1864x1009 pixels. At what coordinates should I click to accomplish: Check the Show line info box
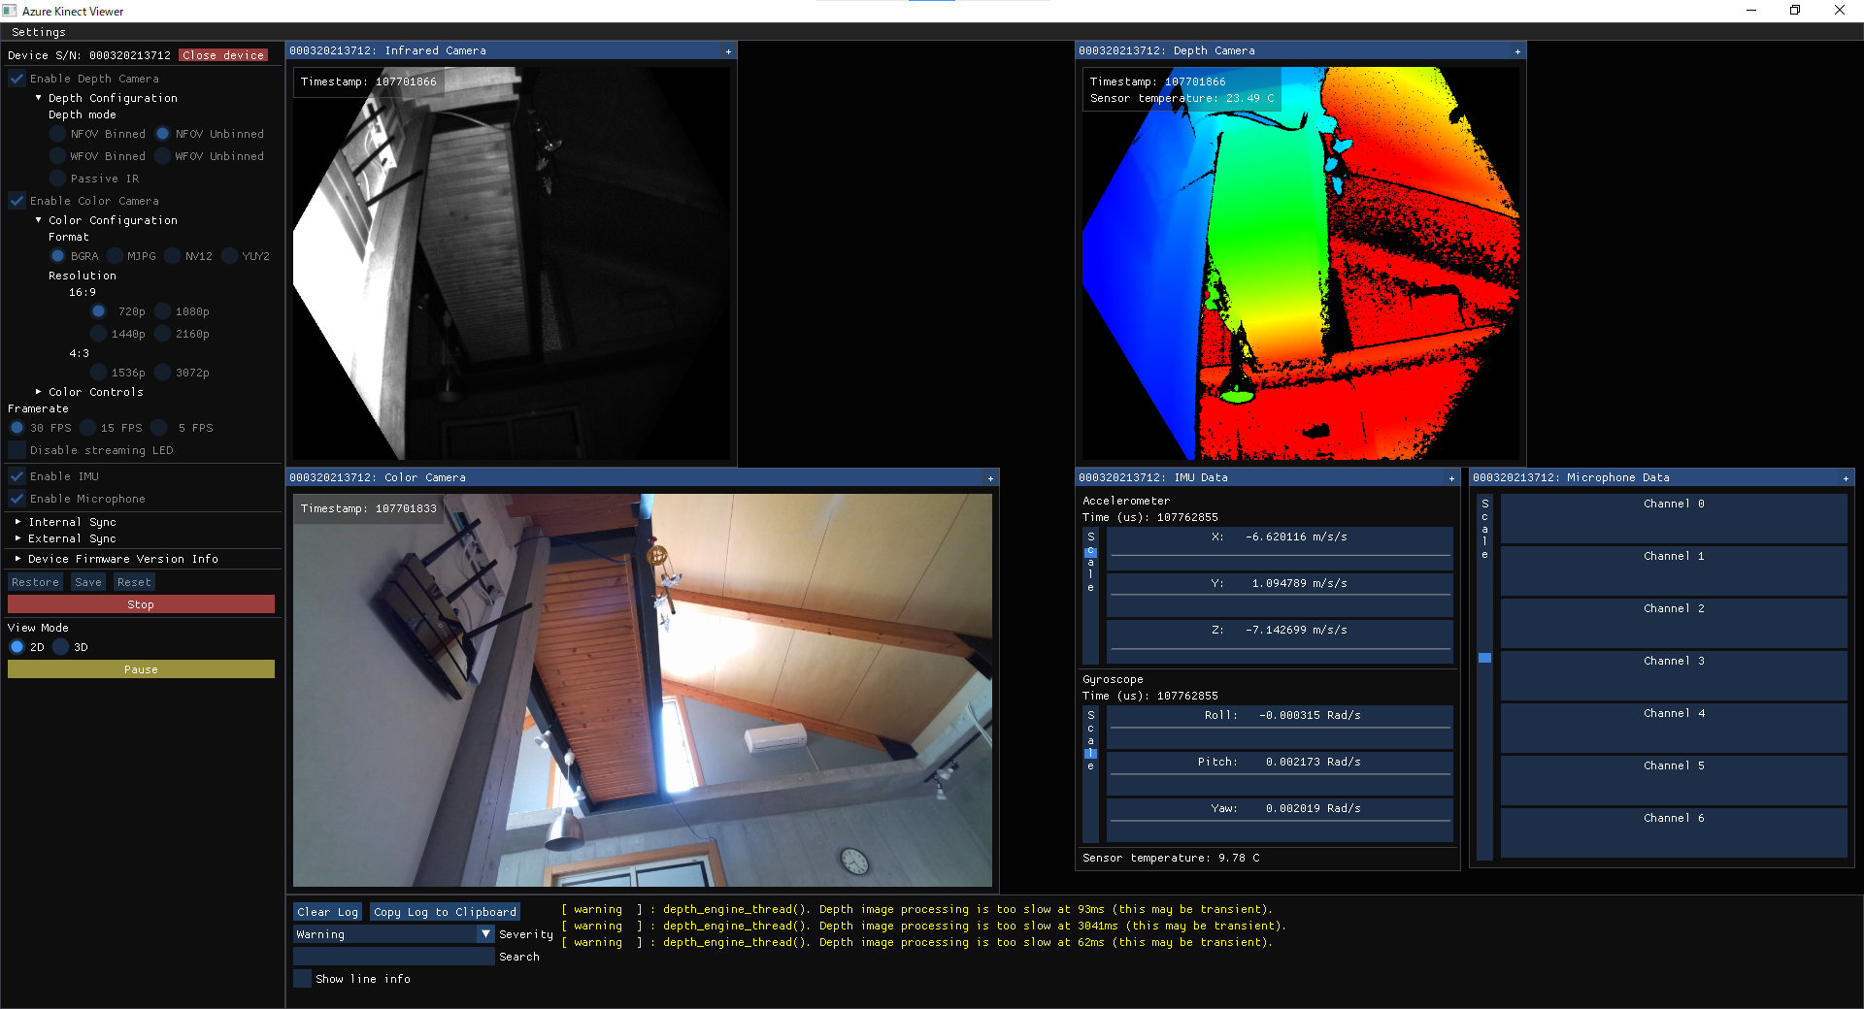pos(303,979)
